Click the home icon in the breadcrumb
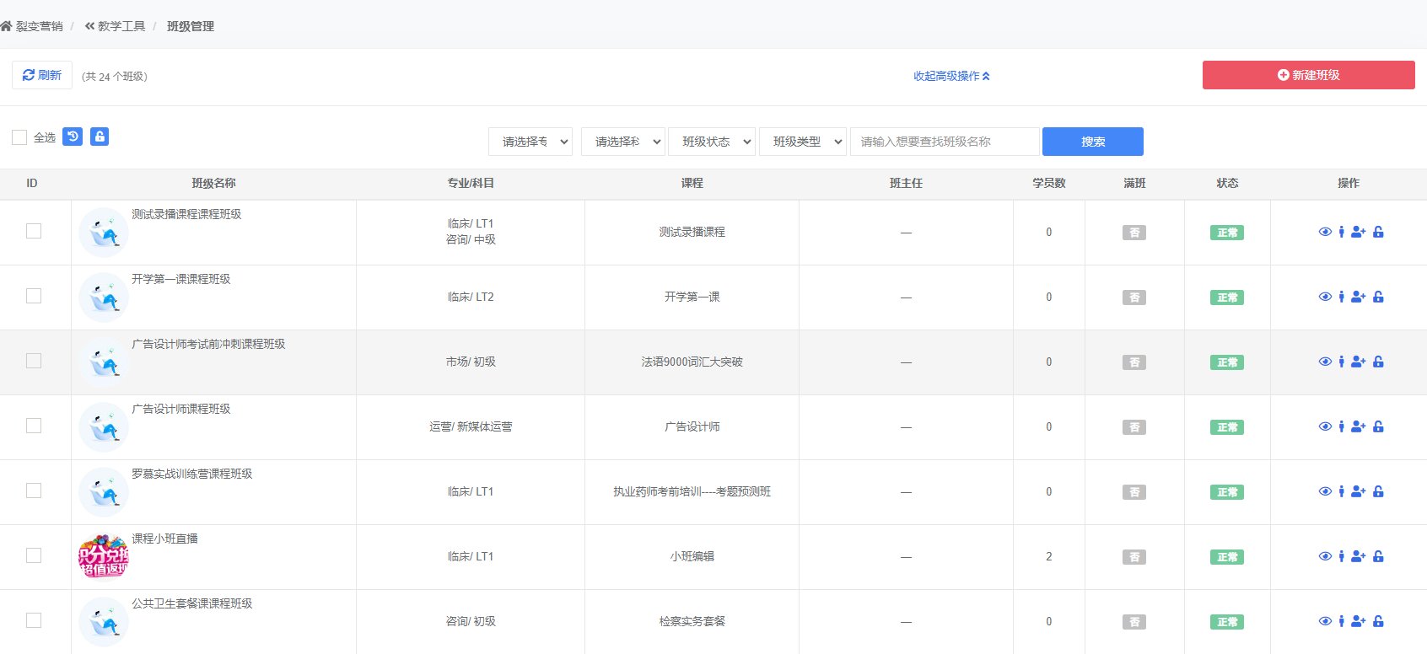The width and height of the screenshot is (1427, 654). tap(6, 26)
